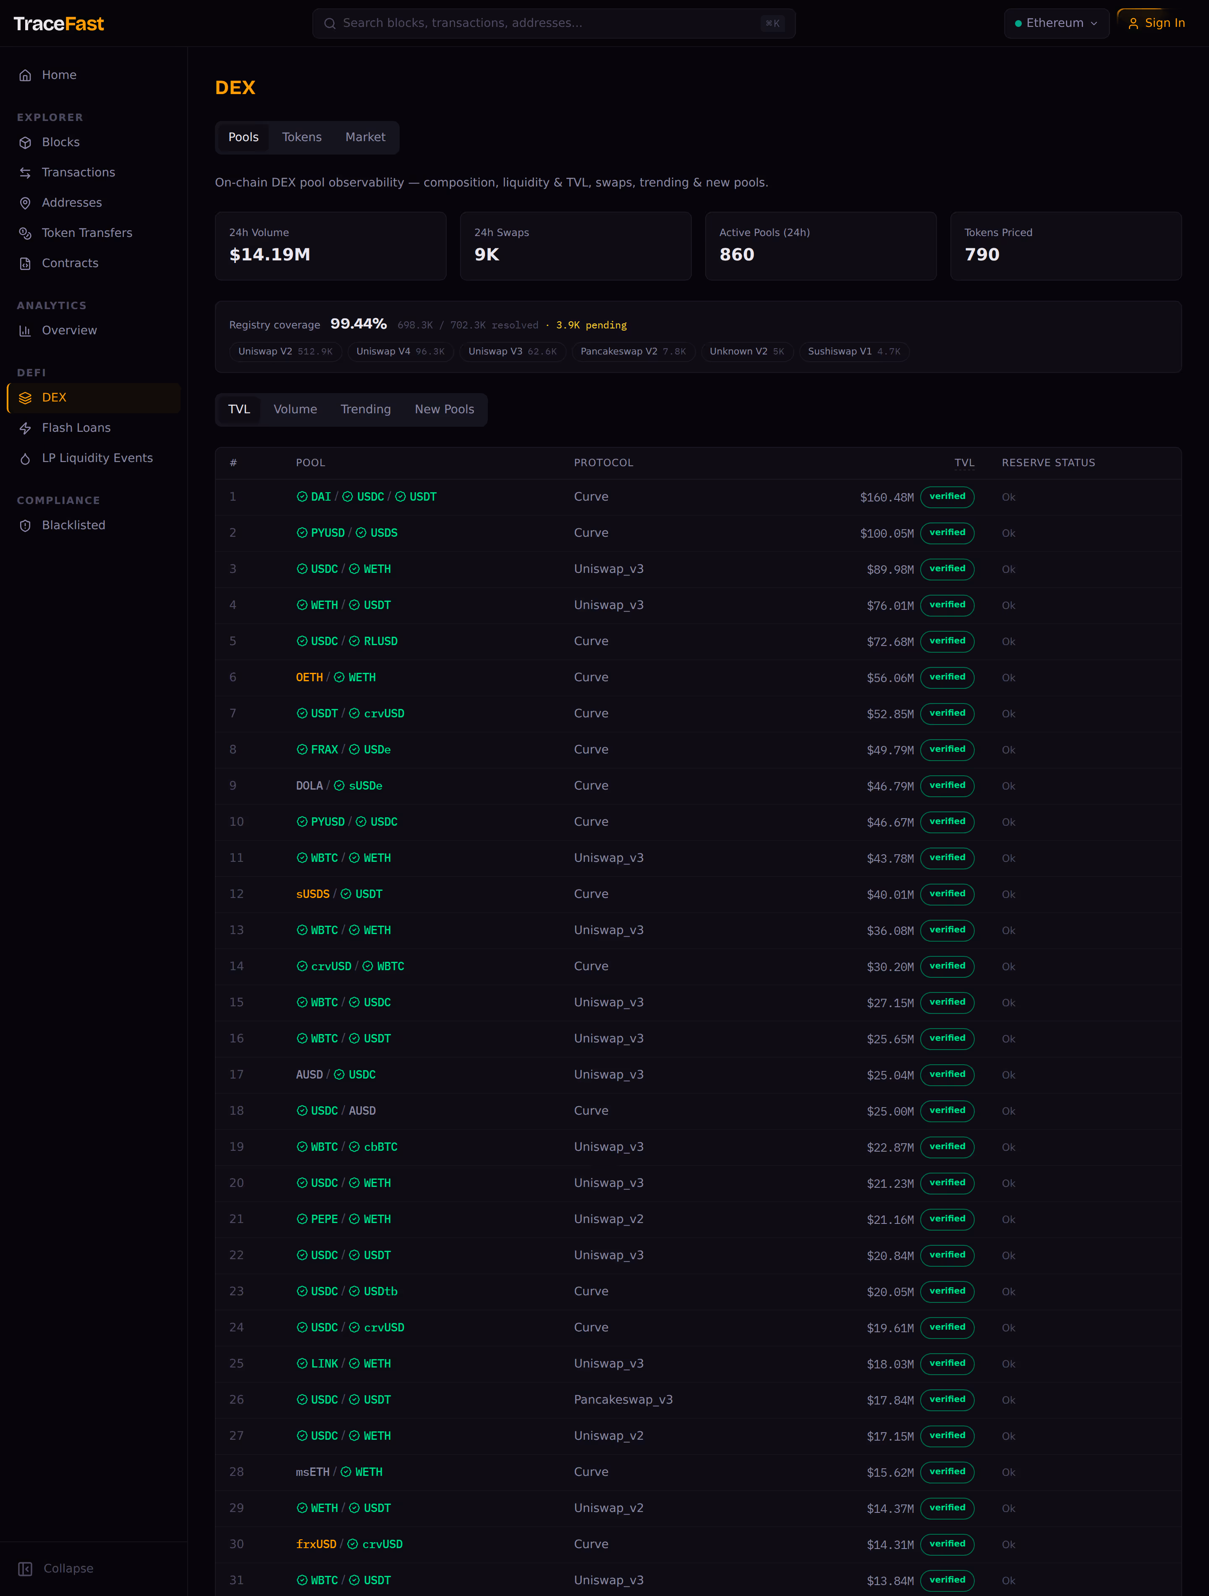Click the Pancakeswap_v3 protocol cell

click(623, 1400)
